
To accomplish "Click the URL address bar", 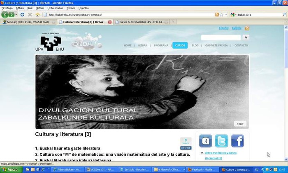I will tap(128, 15).
